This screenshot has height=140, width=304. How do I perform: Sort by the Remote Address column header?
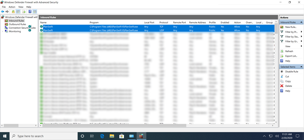click(x=198, y=23)
